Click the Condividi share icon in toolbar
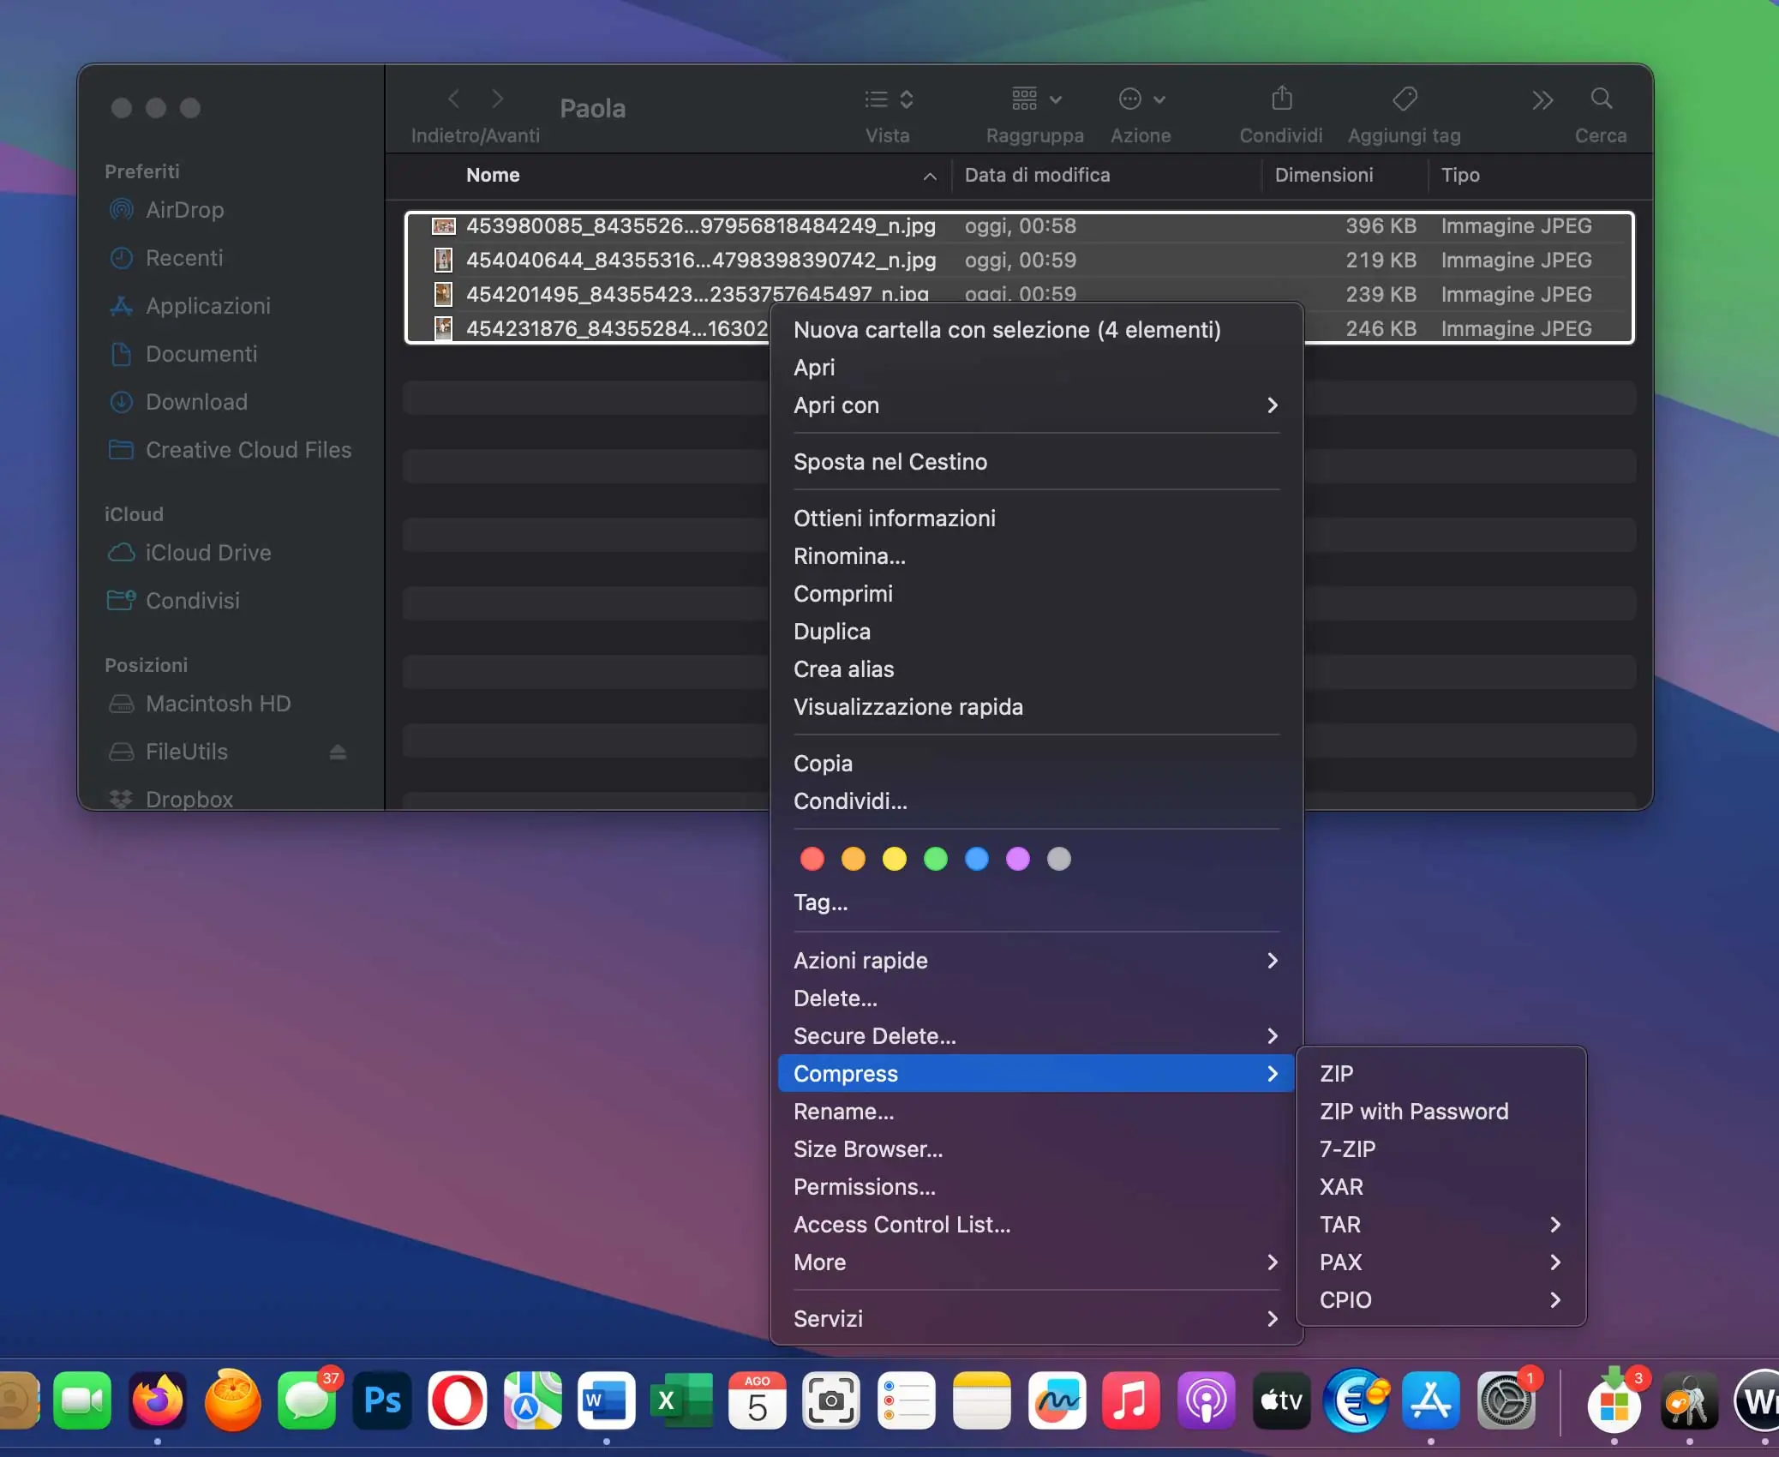1779x1457 pixels. 1279,99
